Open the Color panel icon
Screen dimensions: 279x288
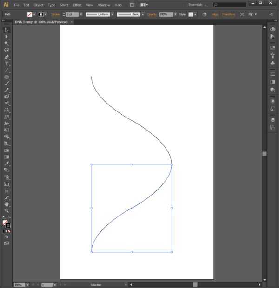pyautogui.click(x=272, y=29)
